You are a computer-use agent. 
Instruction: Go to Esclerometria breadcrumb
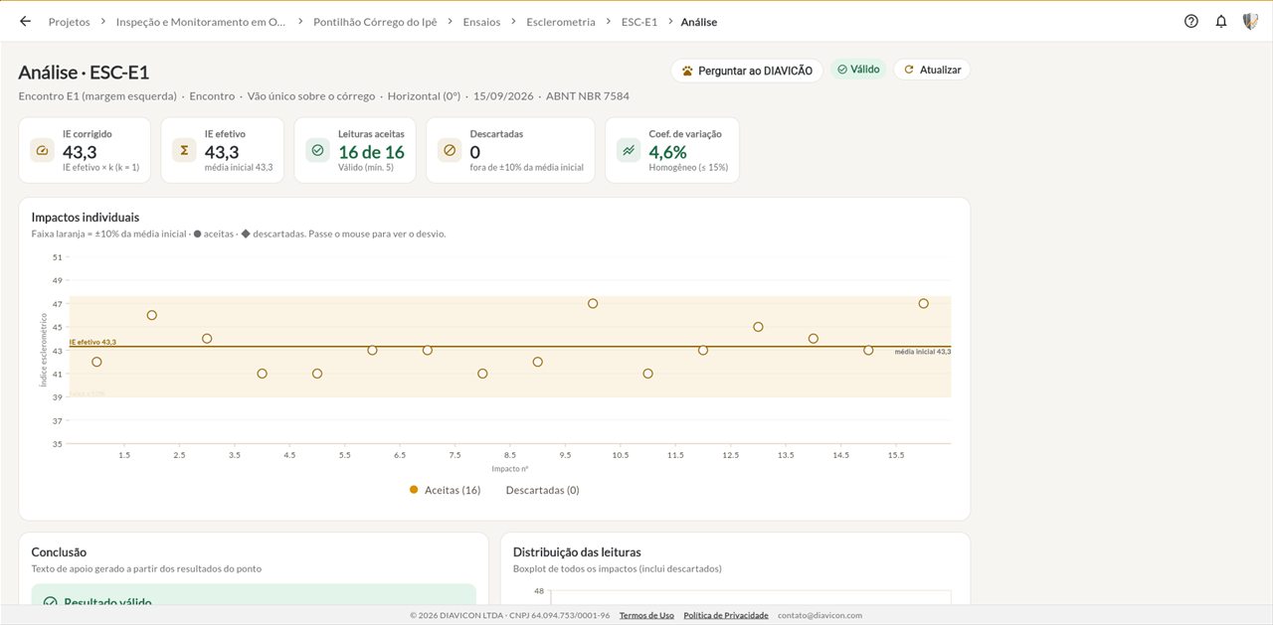coord(561,21)
